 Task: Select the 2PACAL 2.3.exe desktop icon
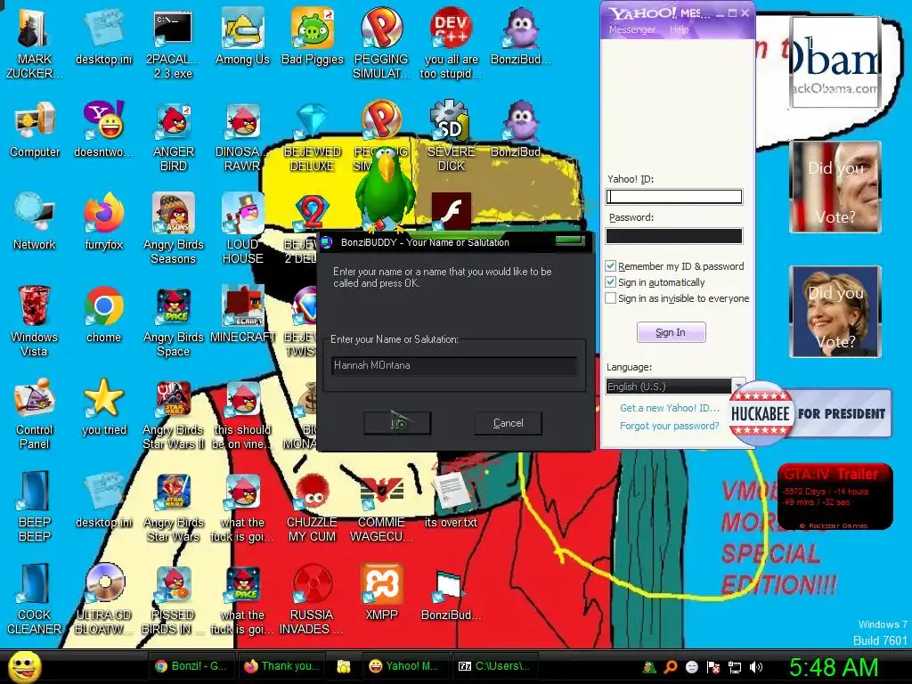tap(173, 44)
